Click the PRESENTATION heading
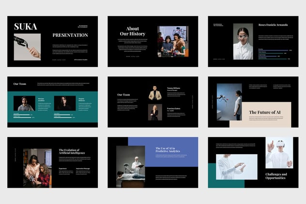The image size is (306, 204). [70, 35]
